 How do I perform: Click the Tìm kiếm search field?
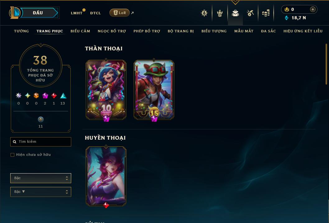click(41, 142)
